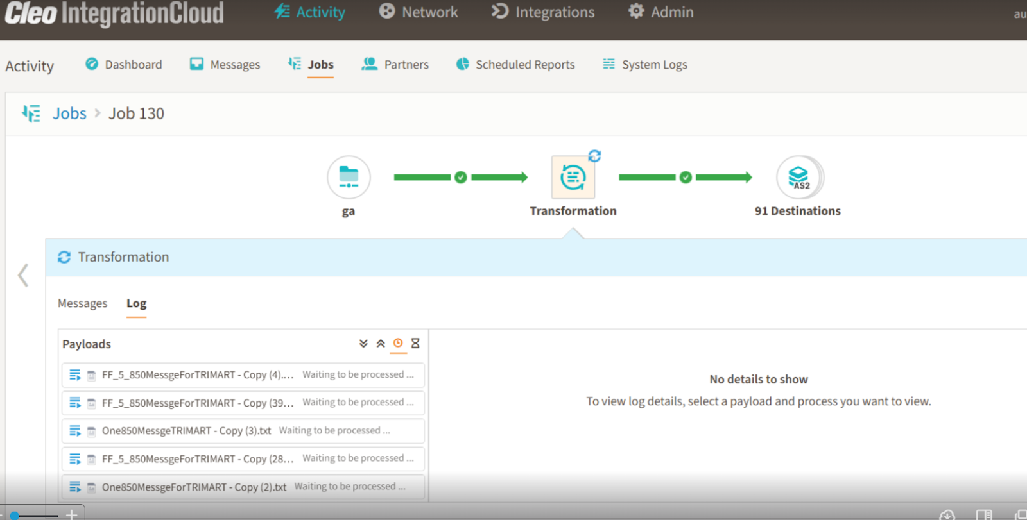The height and width of the screenshot is (520, 1027).
Task: Open the Integrations top navigation menu
Action: [x=543, y=12]
